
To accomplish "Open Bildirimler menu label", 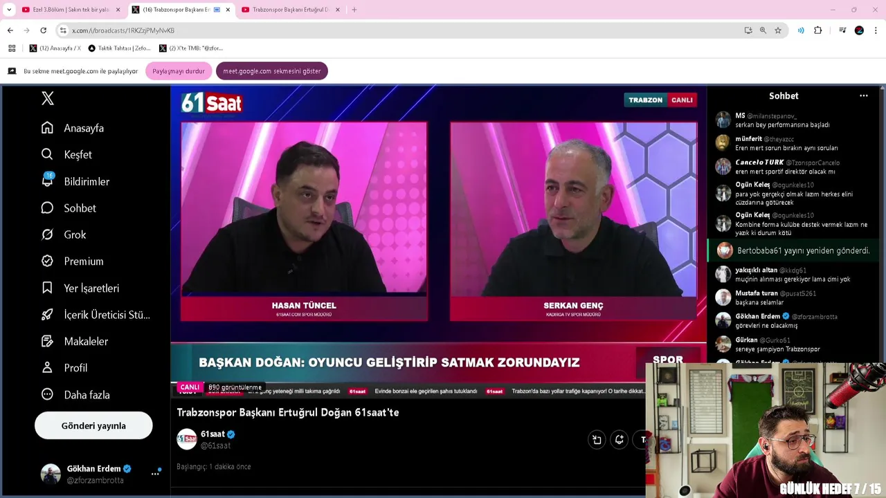I will pos(87,181).
